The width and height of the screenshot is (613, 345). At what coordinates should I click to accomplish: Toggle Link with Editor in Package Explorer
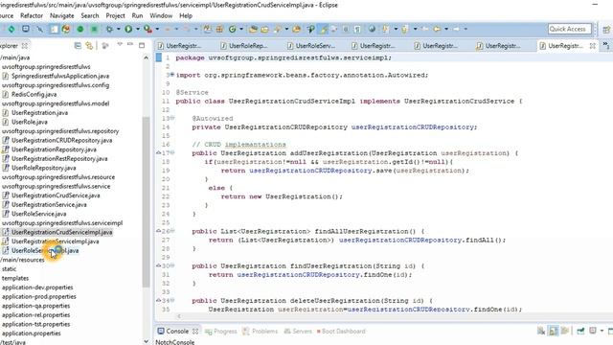tap(89, 46)
